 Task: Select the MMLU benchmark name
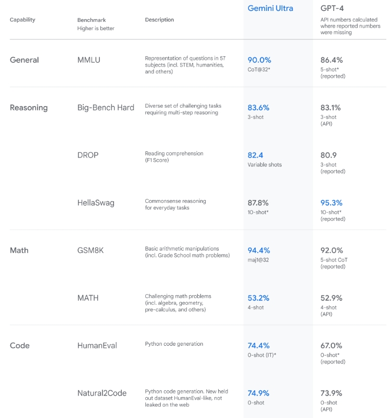[x=89, y=60]
